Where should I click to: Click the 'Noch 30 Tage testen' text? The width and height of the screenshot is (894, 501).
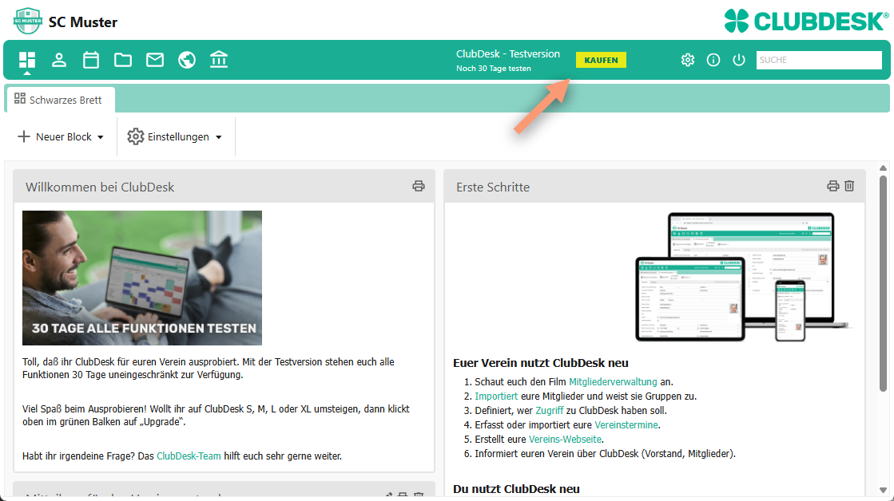494,69
